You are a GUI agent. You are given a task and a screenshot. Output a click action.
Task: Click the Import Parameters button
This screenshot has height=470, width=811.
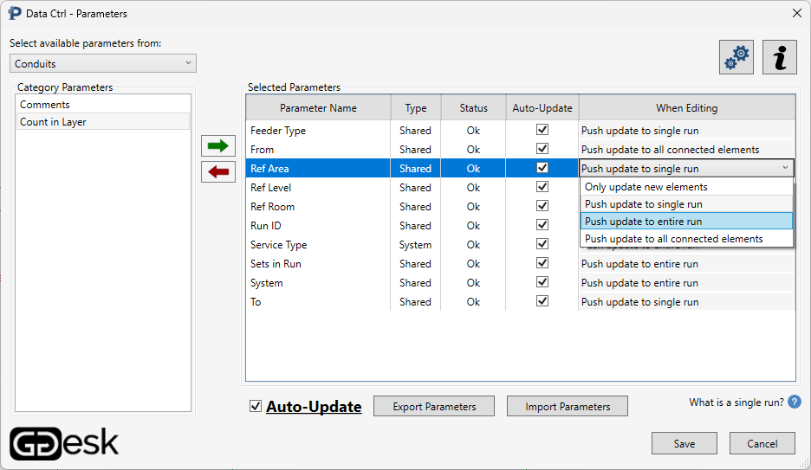(x=568, y=406)
